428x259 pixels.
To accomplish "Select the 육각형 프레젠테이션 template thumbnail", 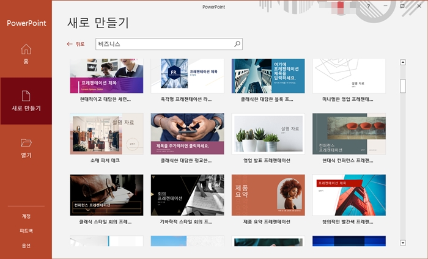I will click(x=187, y=76).
